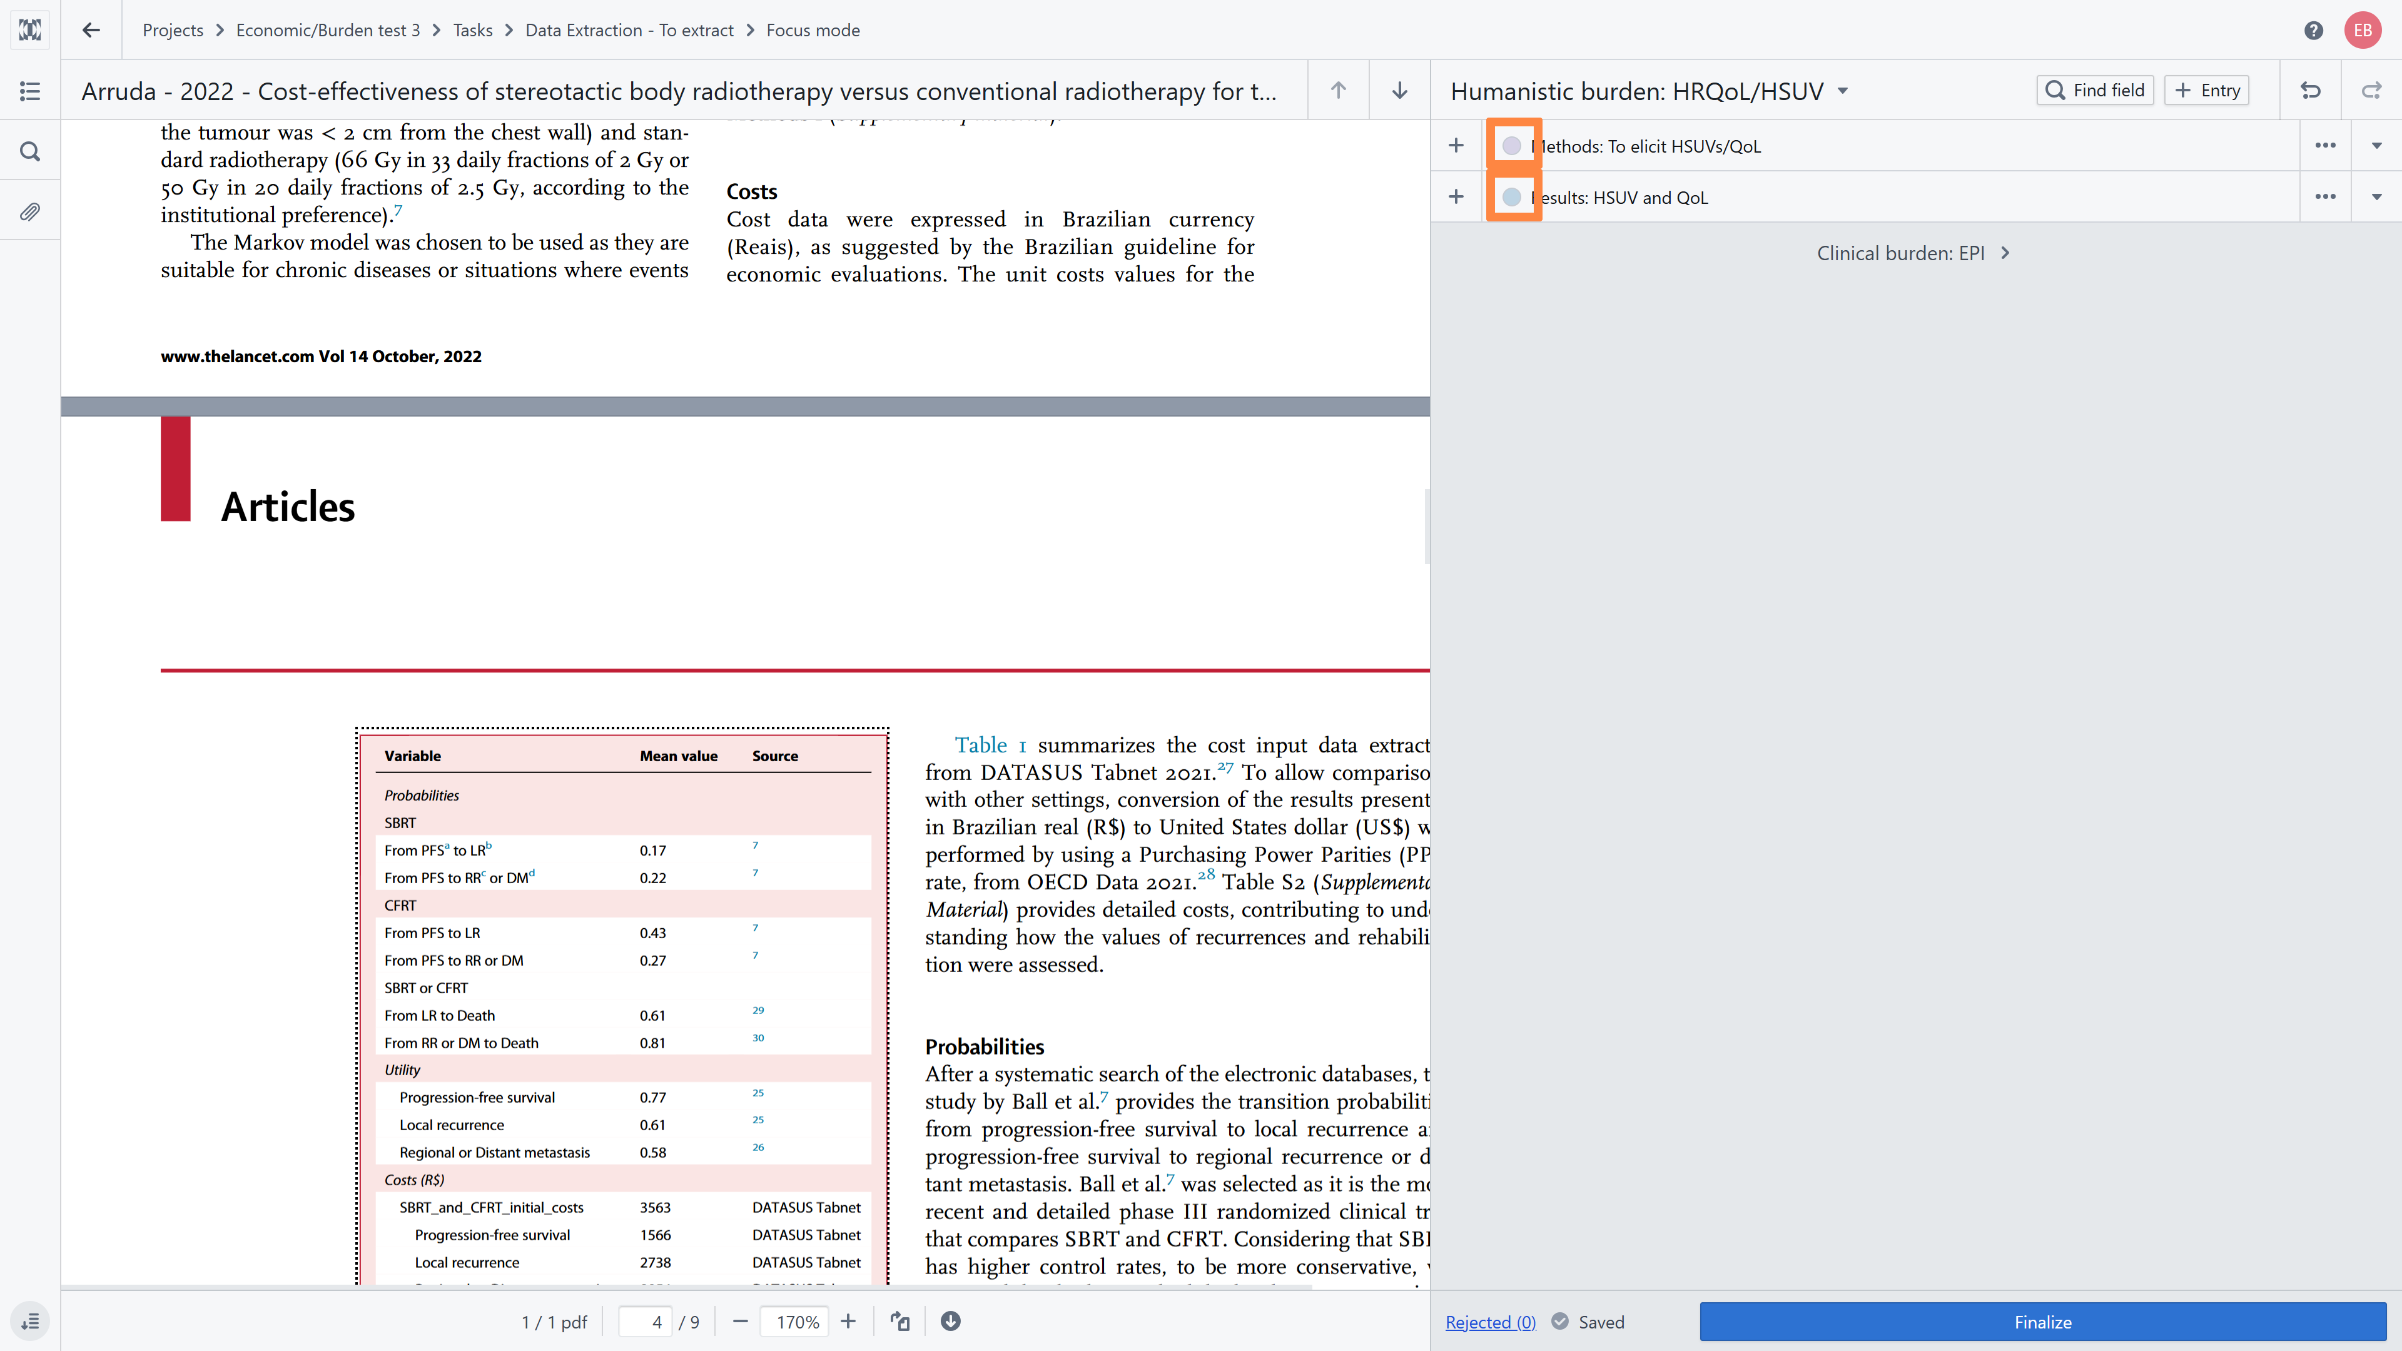Go to previous document with up arrow
The width and height of the screenshot is (2402, 1351).
pos(1338,91)
